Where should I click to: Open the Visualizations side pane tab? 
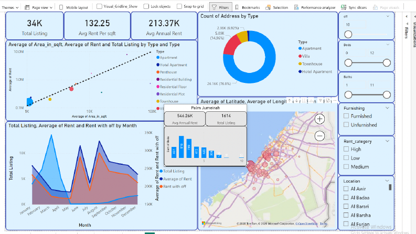tap(414, 35)
